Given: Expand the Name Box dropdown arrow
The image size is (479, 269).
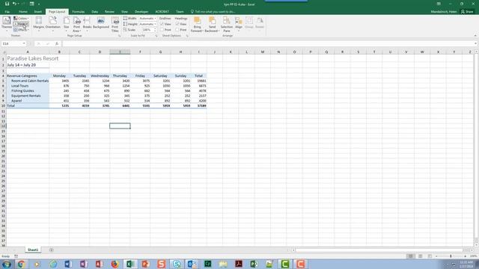Looking at the screenshot, I should [24, 43].
